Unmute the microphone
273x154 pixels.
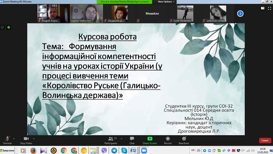tap(7, 140)
